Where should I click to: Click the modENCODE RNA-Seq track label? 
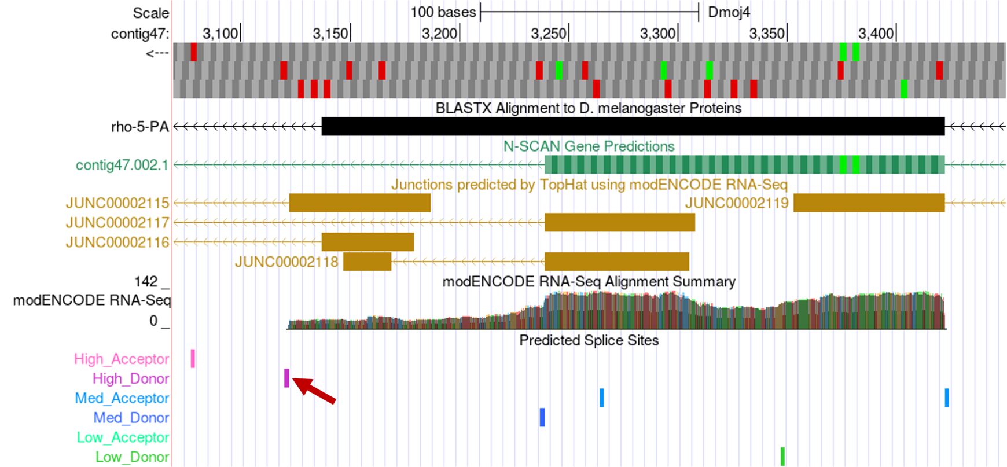(x=92, y=300)
